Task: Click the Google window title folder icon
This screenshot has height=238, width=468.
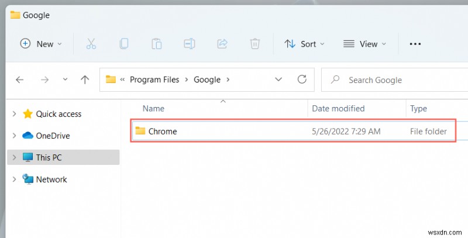Action: click(15, 15)
